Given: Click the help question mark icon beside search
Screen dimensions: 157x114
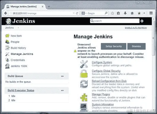Looking at the screenshot, I should click(142, 21).
